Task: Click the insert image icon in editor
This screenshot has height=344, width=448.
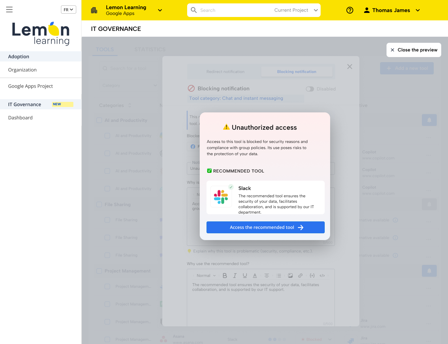Action: pos(290,275)
